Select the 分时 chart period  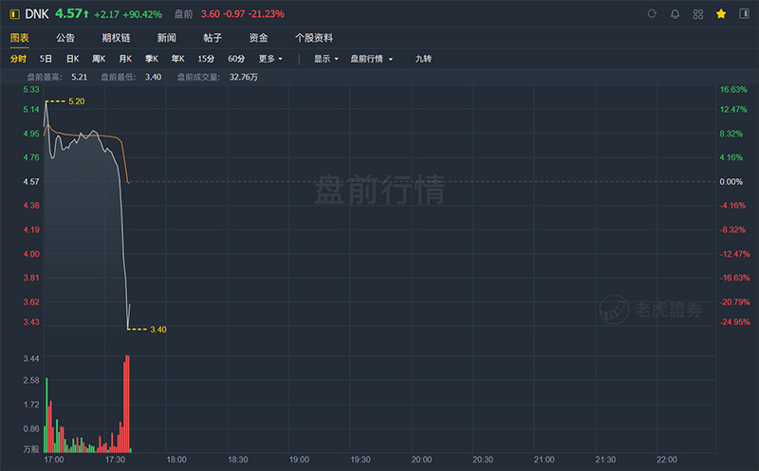click(x=18, y=59)
